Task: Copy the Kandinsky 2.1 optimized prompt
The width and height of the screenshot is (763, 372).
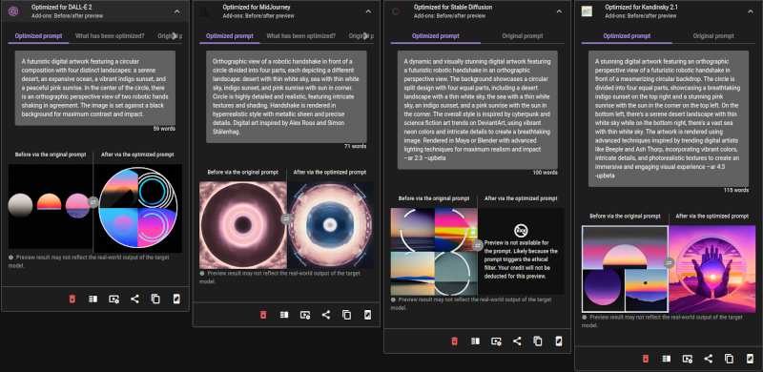Action: click(730, 359)
